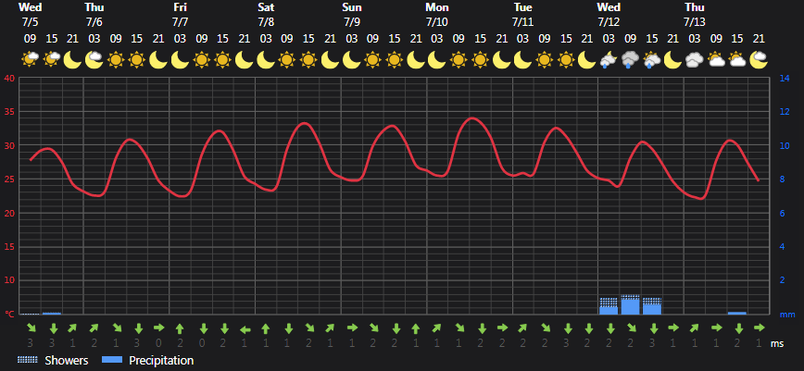
Task: Click the overcast cloud icon for Thu 7/13 03
Action: [695, 59]
